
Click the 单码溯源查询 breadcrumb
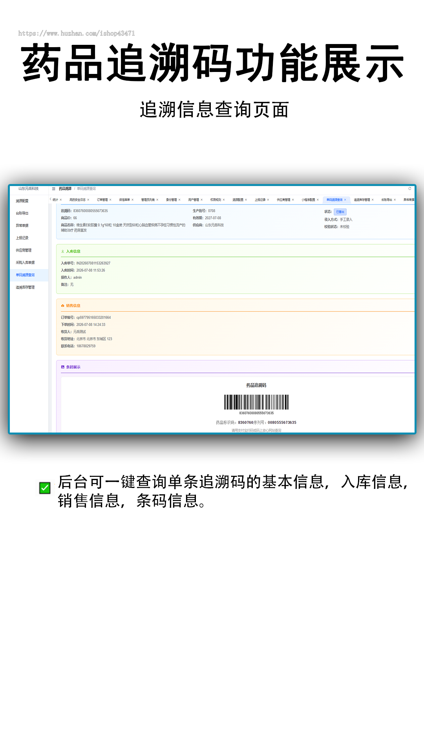tap(86, 189)
